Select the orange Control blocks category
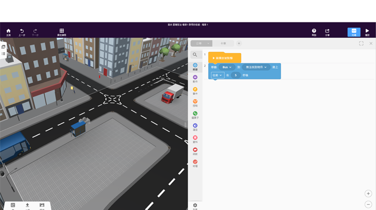376x210 pixels. (195, 103)
